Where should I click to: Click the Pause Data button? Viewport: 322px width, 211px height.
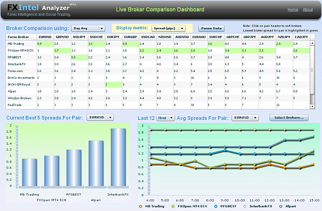(x=211, y=28)
